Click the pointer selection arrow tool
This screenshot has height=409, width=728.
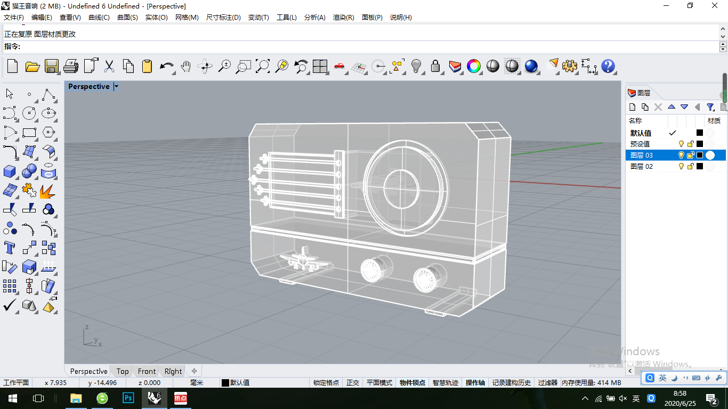coord(10,94)
